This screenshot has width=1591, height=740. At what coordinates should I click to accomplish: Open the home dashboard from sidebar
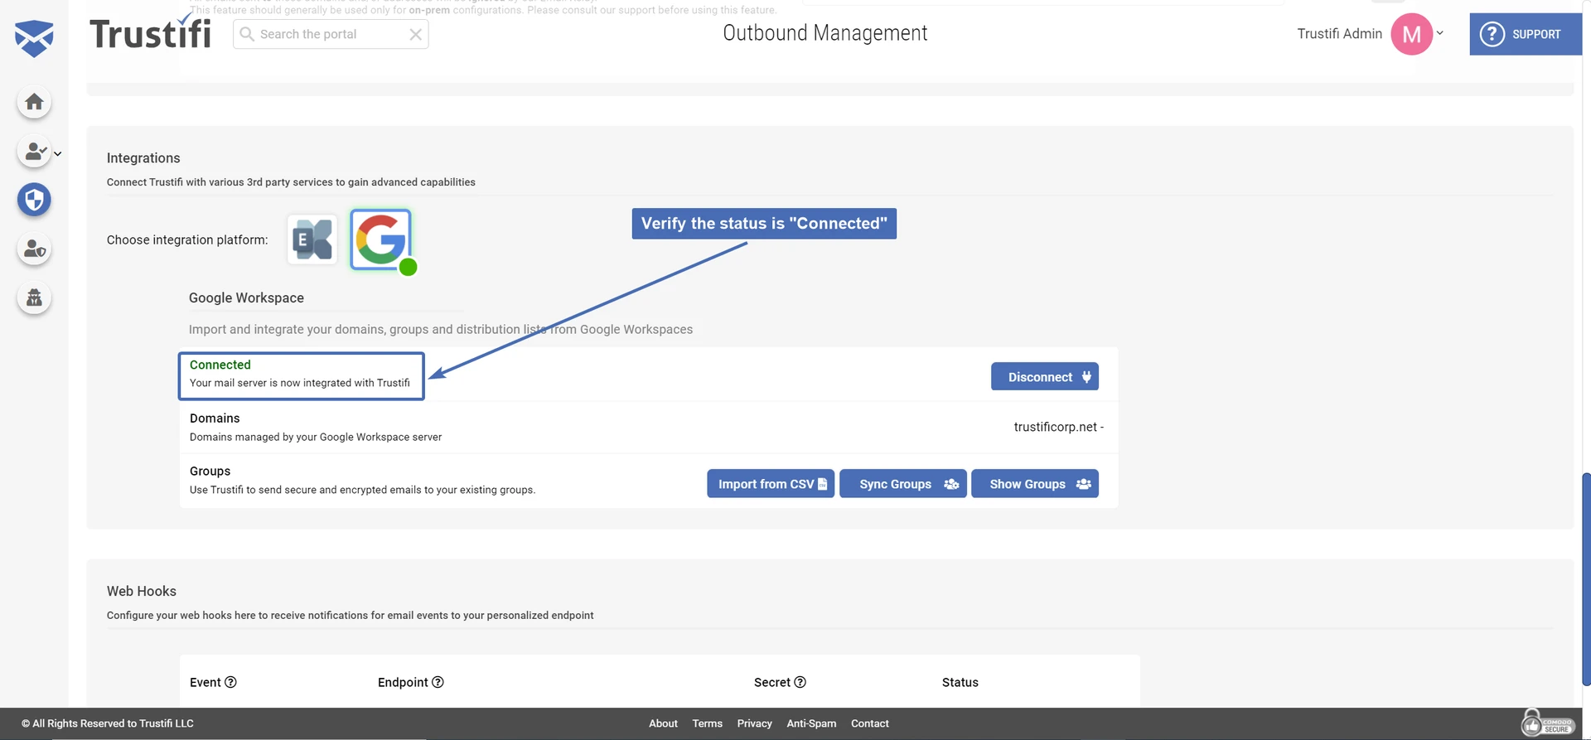click(x=34, y=102)
